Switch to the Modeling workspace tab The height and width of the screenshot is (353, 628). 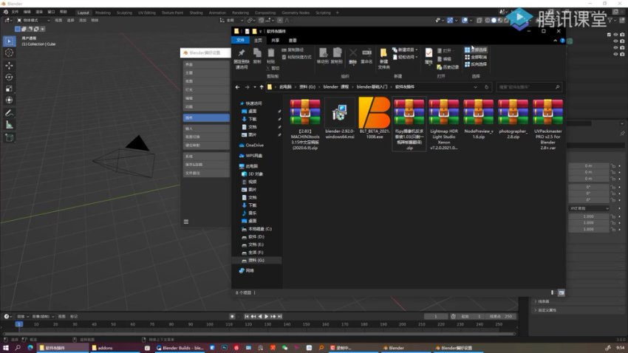(103, 13)
